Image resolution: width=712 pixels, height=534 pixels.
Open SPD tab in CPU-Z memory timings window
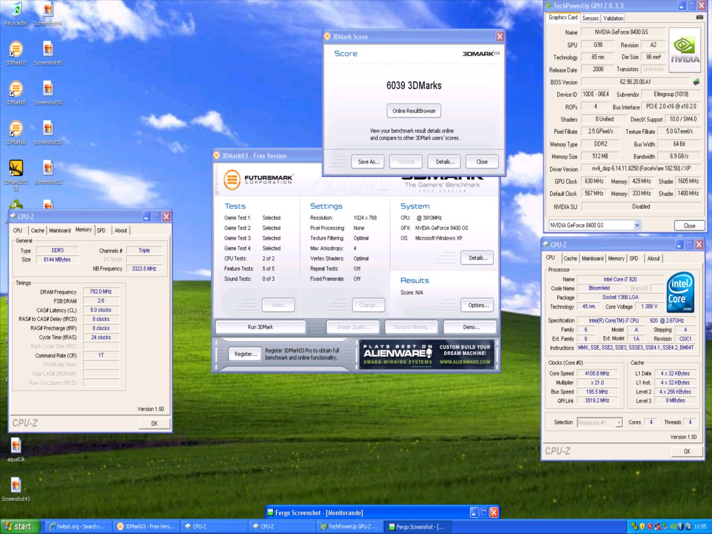click(x=101, y=230)
